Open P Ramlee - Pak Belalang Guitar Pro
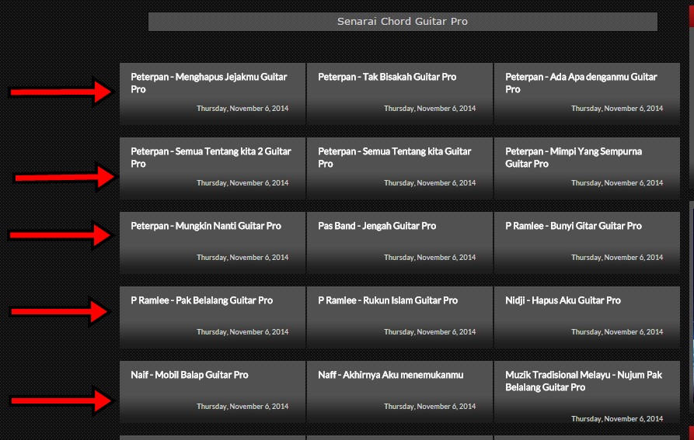The image size is (694, 440). click(x=202, y=301)
